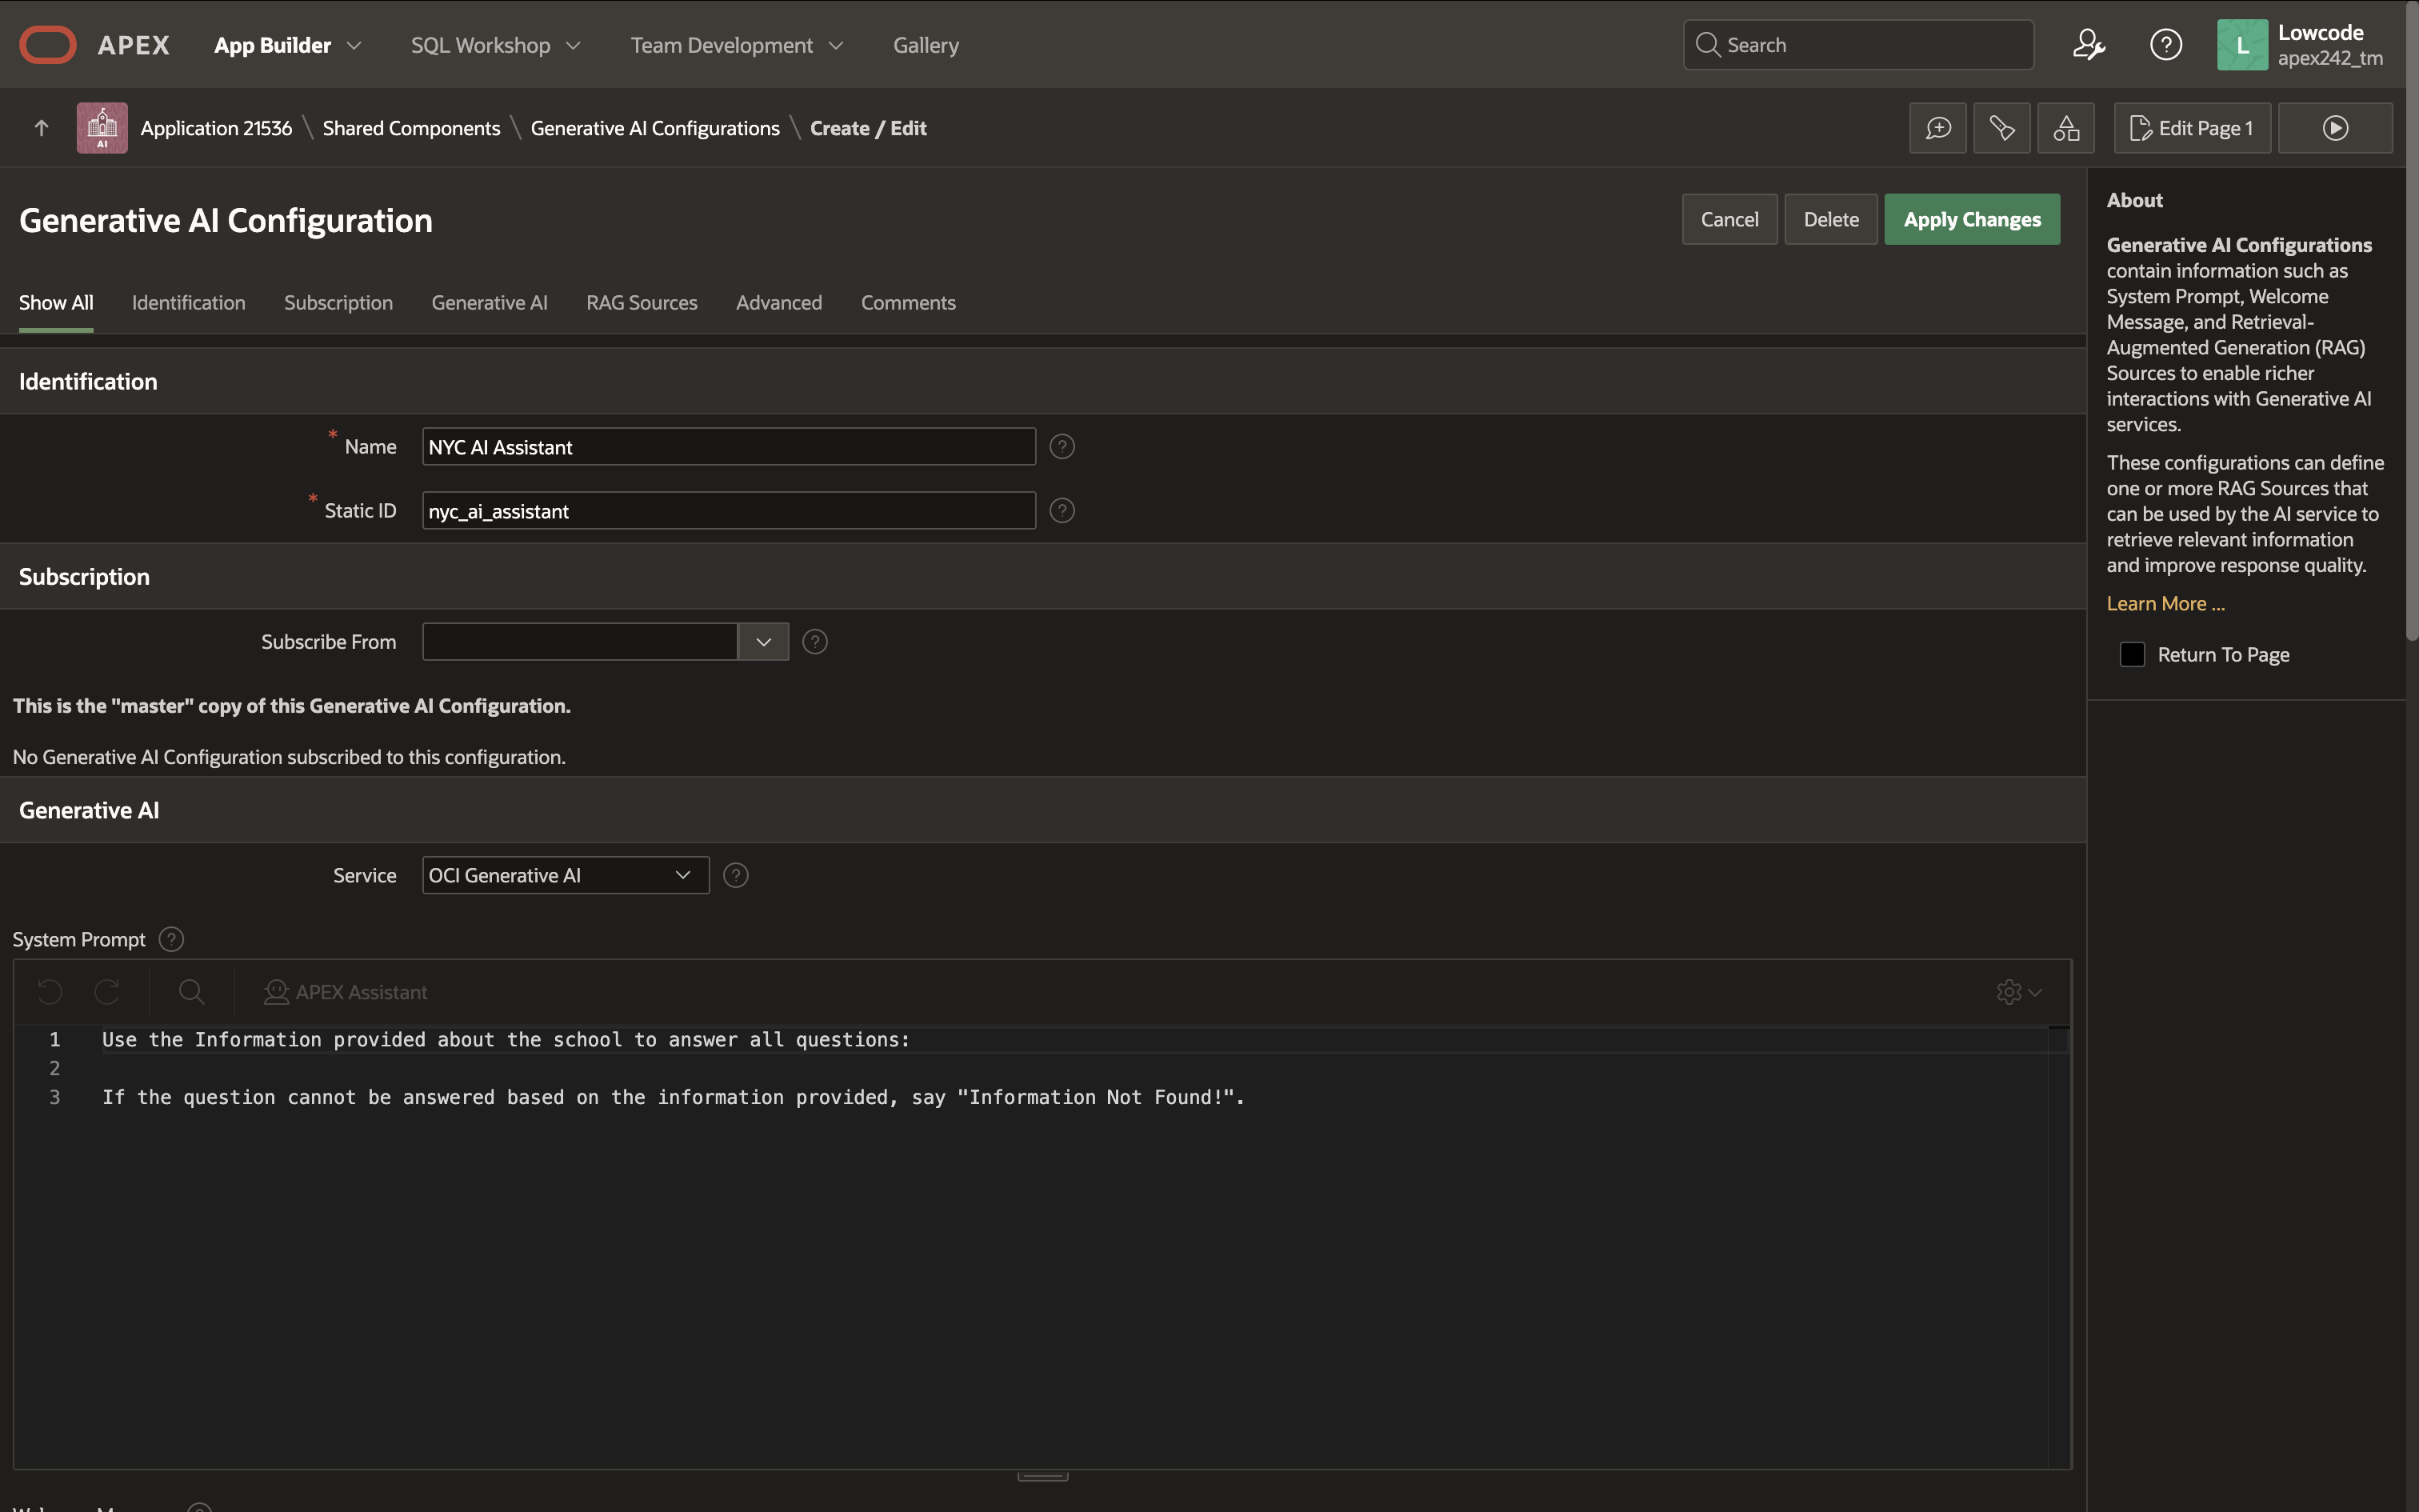
Task: Switch to the RAG Sources tab
Action: click(641, 303)
